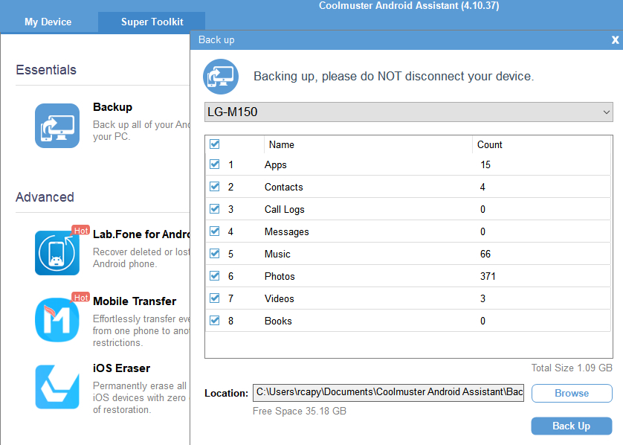Image resolution: width=623 pixels, height=445 pixels.
Task: Open the Lab.Fone for Android title
Action: [x=141, y=234]
